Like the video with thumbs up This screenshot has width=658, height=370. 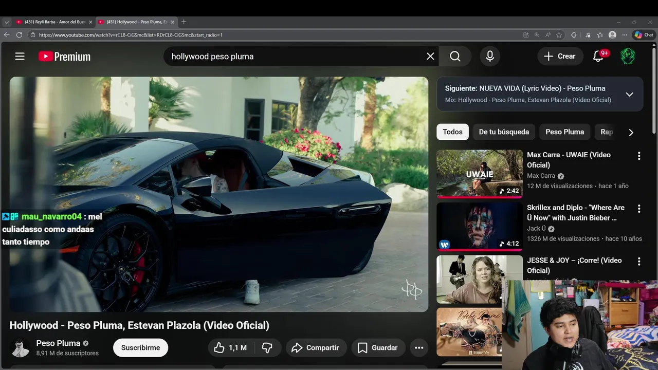[x=230, y=348]
